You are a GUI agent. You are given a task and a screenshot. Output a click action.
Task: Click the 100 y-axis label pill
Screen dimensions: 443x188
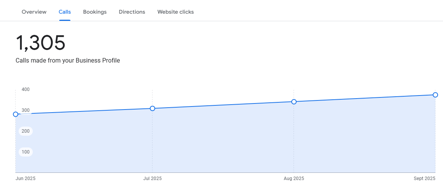click(x=26, y=152)
